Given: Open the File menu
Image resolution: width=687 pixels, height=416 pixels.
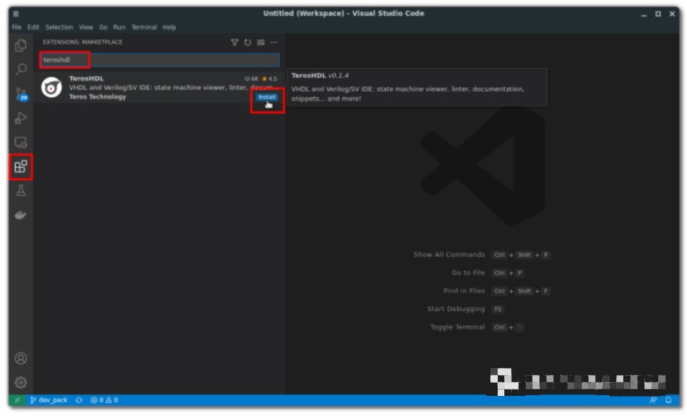Looking at the screenshot, I should coord(17,27).
